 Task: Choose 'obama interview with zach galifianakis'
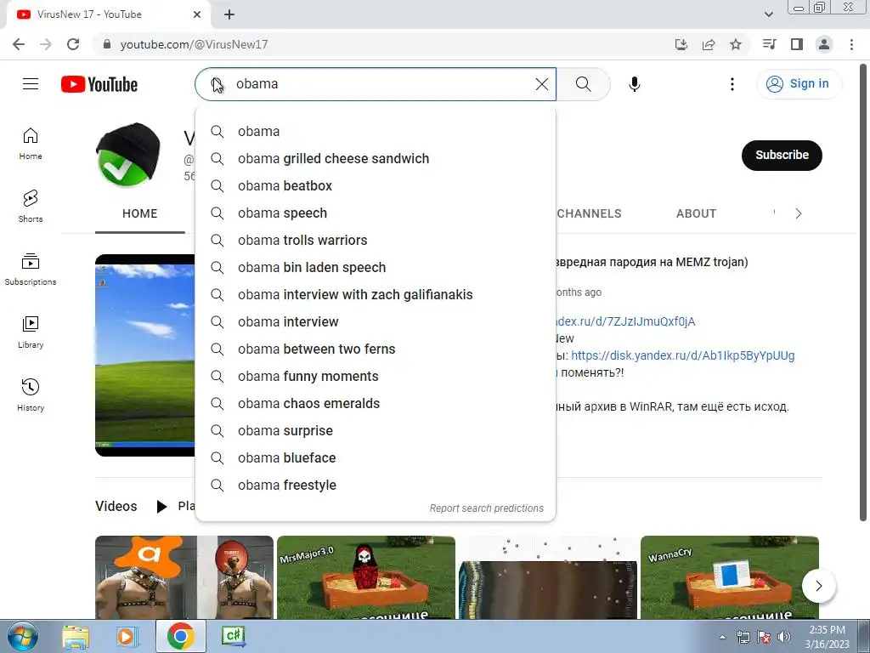tap(376, 295)
